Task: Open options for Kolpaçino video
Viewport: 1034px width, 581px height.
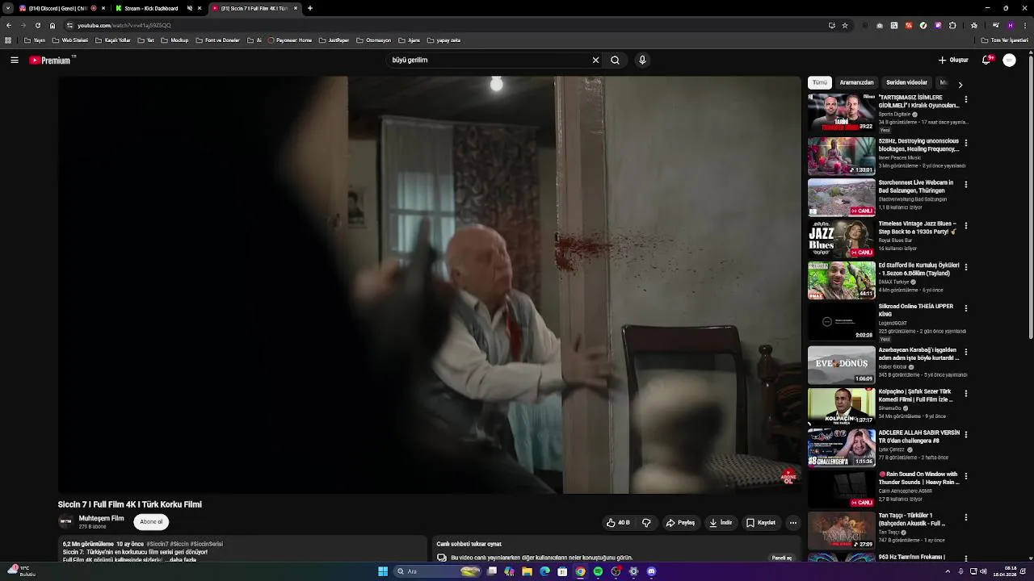Action: pyautogui.click(x=966, y=392)
